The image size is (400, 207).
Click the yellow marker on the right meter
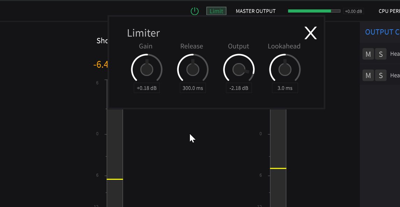pyautogui.click(x=278, y=168)
